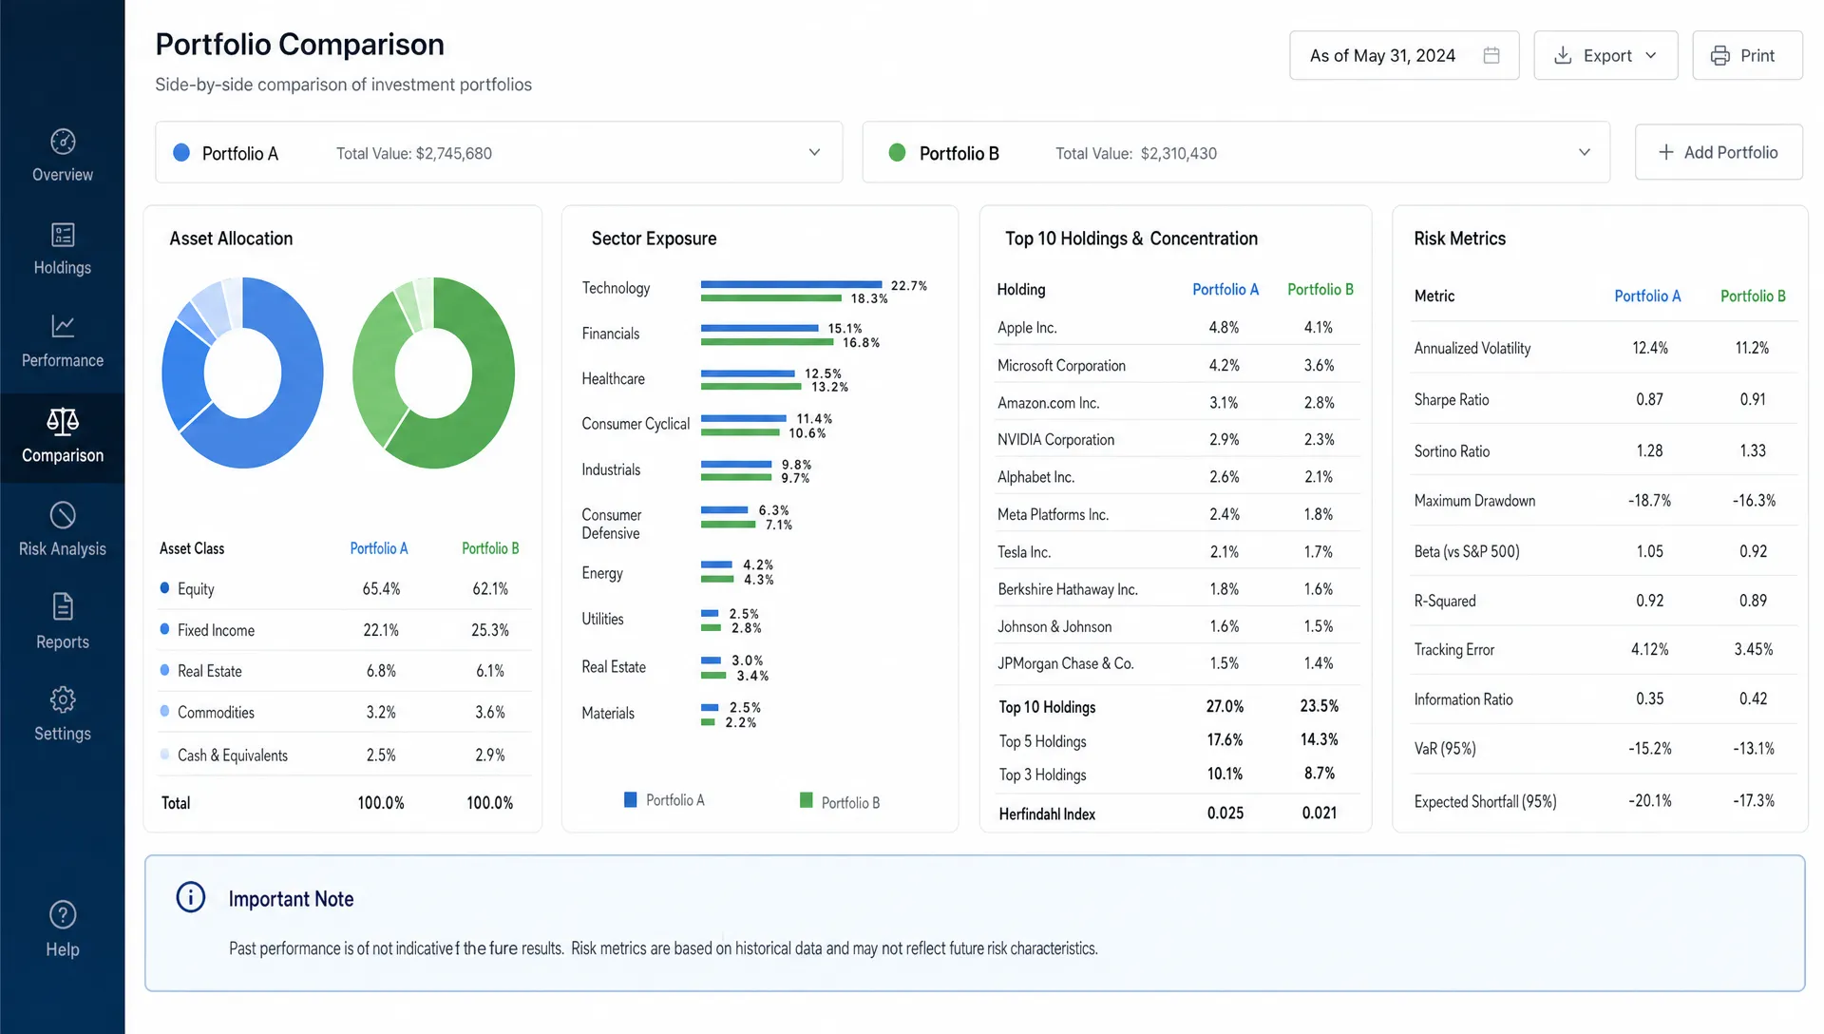Image resolution: width=1824 pixels, height=1034 pixels.
Task: Click the Reports document icon
Action: (63, 606)
